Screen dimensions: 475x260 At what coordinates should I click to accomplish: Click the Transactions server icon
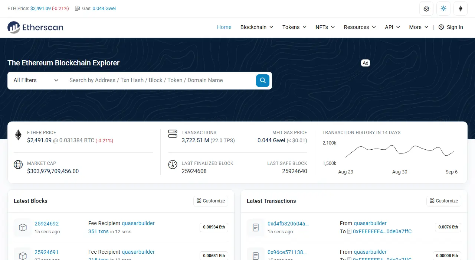click(173, 134)
